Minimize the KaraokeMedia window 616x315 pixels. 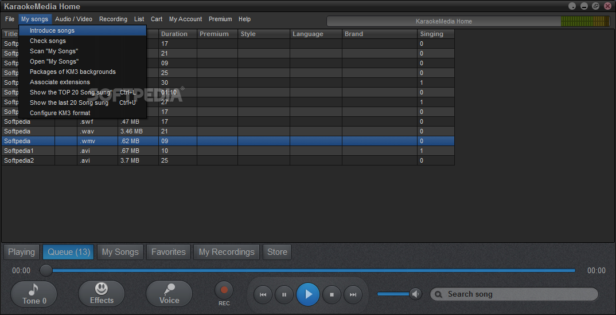click(x=584, y=6)
